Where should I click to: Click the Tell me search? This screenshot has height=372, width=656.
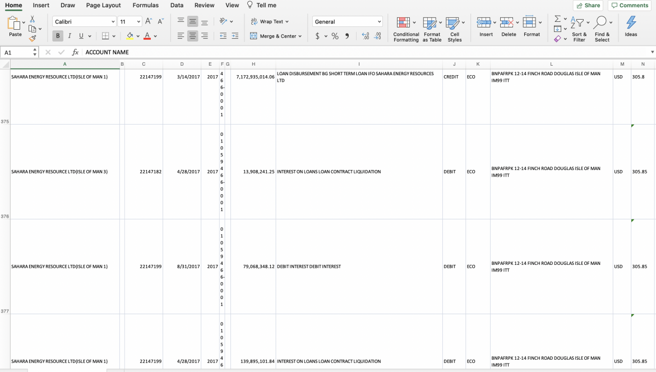(x=261, y=6)
